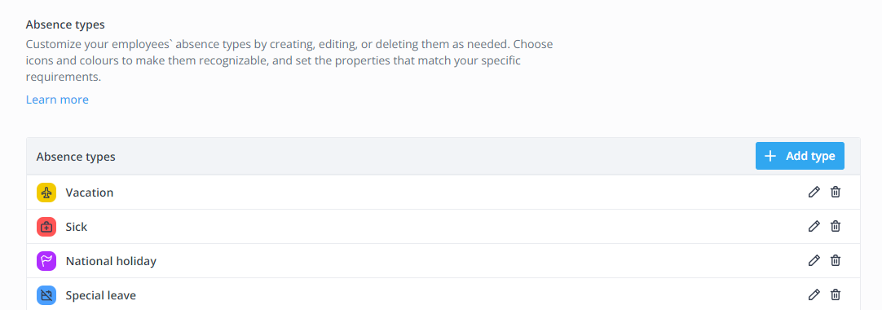The height and width of the screenshot is (310, 882).
Task: Delete the National holiday absence type
Action: [x=836, y=260]
